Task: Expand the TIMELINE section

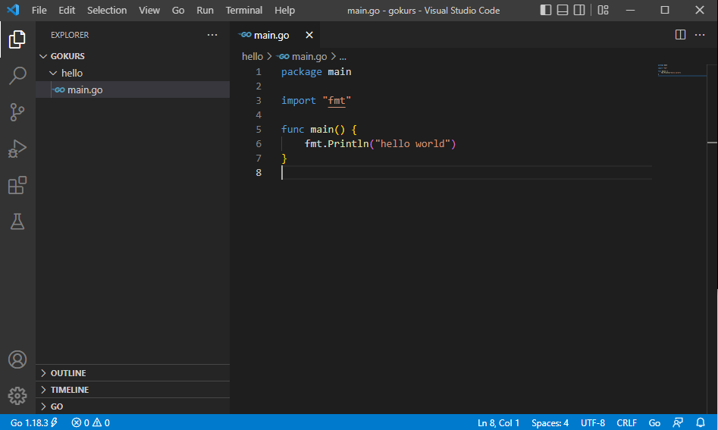Action: 133,390
